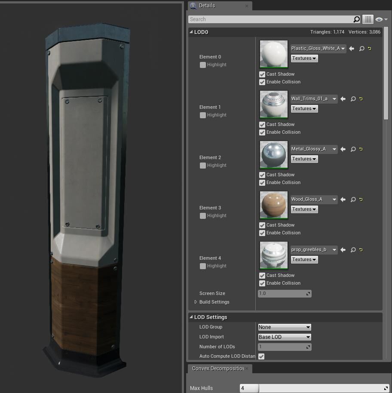Enable Highlight for Element 0
The width and height of the screenshot is (392, 393).
click(x=203, y=65)
